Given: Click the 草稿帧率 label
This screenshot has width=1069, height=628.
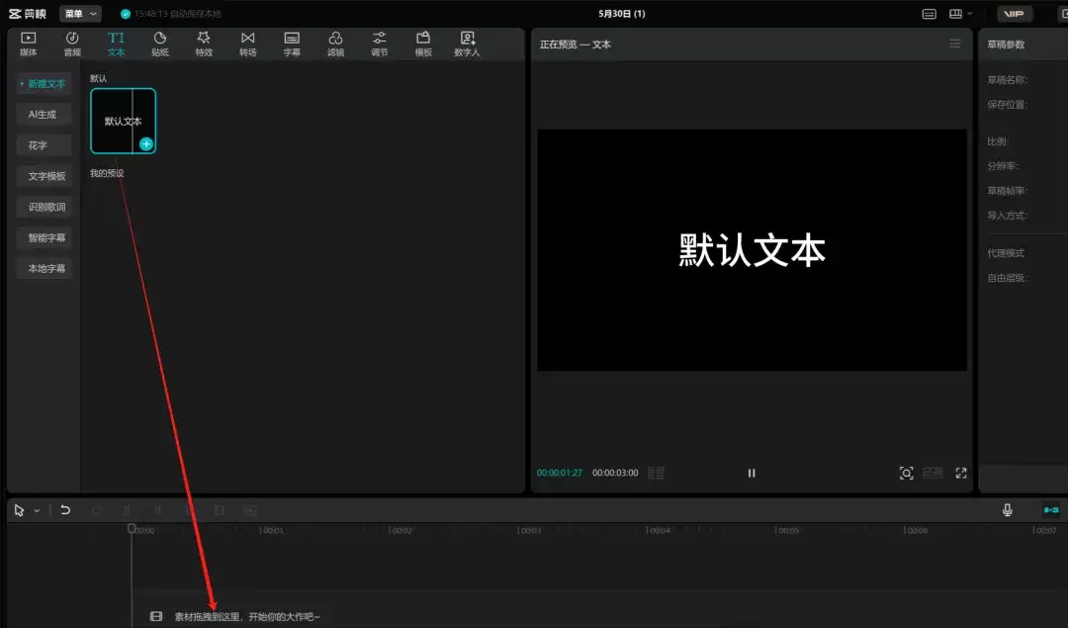Looking at the screenshot, I should coord(1007,191).
